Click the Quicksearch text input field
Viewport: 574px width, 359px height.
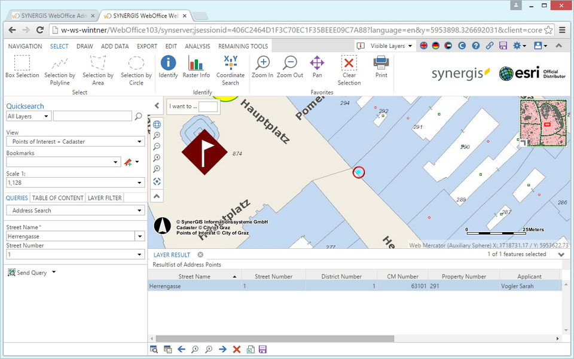(x=93, y=117)
